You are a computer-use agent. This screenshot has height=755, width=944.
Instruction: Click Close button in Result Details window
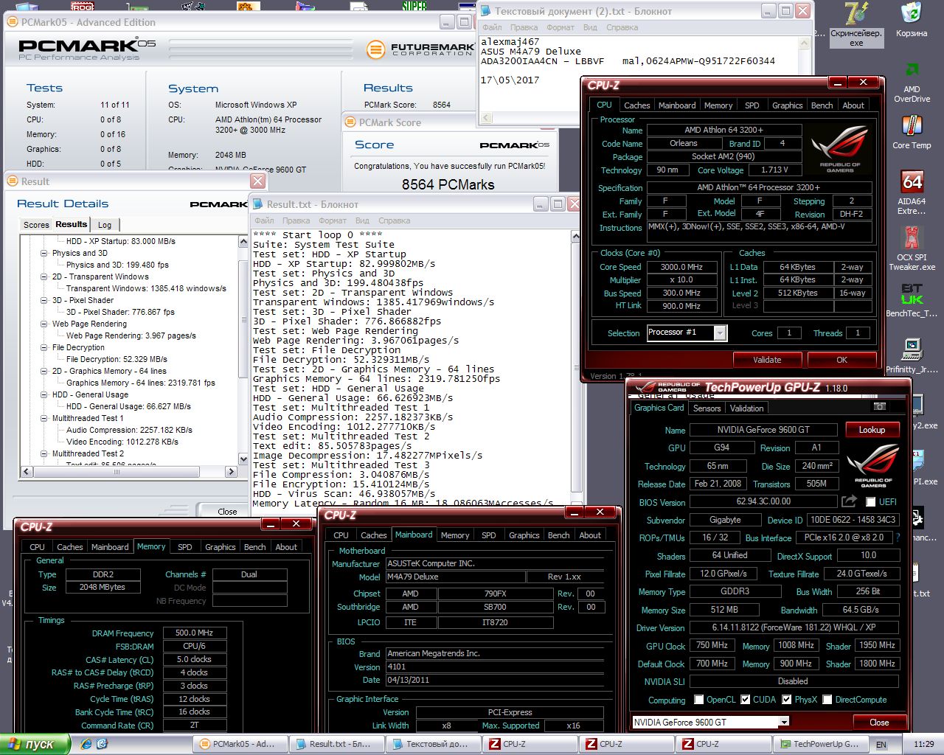[x=227, y=511]
